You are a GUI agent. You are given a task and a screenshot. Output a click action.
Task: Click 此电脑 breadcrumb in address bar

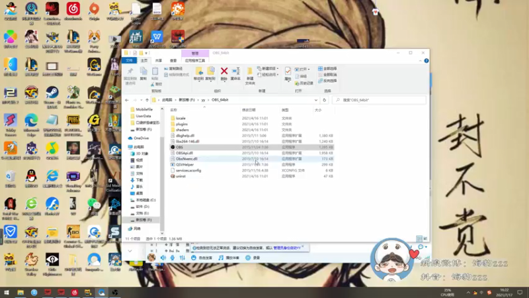pyautogui.click(x=167, y=100)
